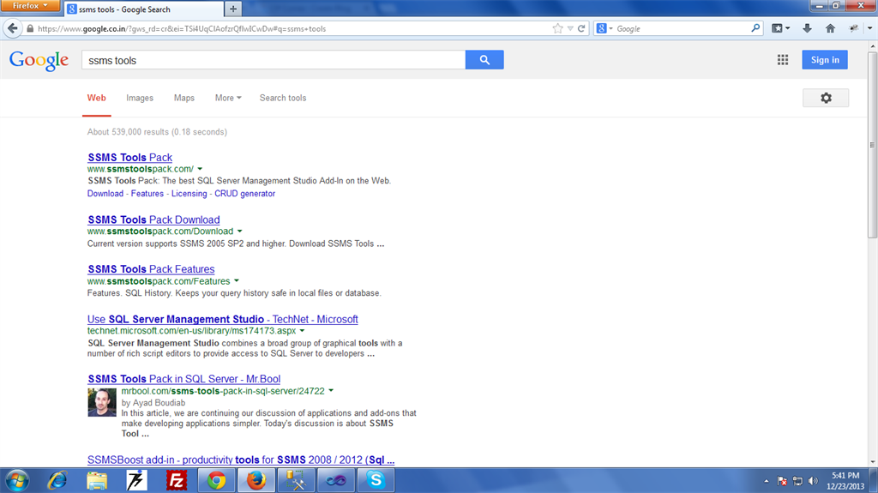Screen dimensions: 878x493
Task: Launch Internet Explorer from the taskbar
Action: click(57, 481)
